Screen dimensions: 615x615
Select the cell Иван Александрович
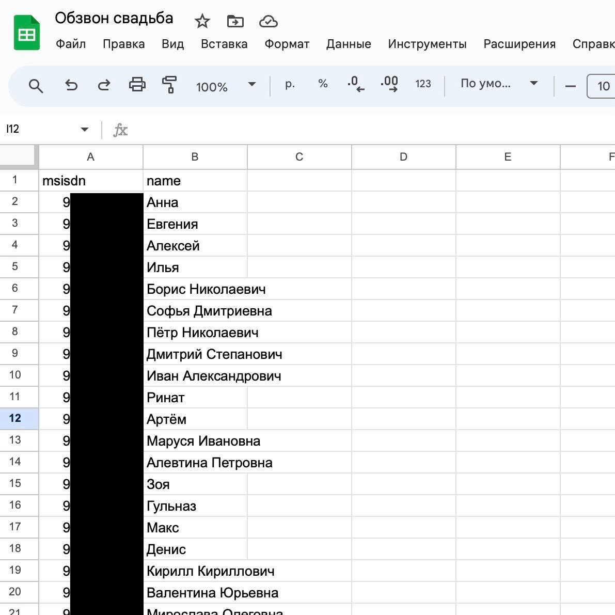tap(195, 376)
